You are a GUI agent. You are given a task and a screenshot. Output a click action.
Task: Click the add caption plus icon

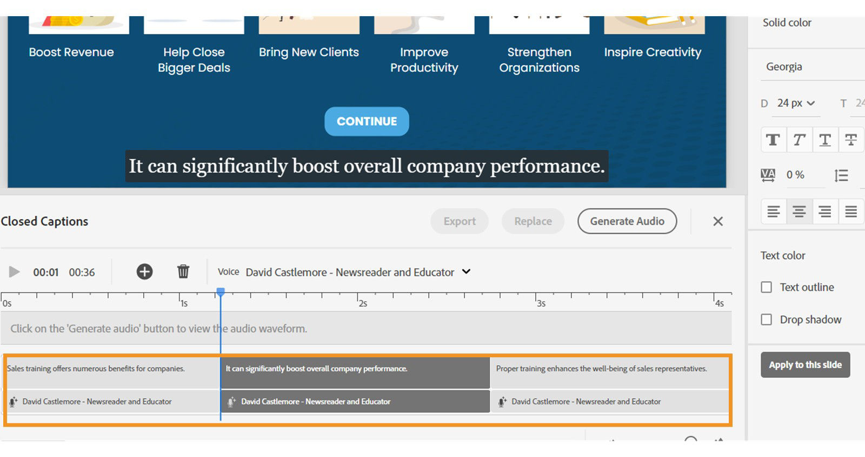click(x=144, y=271)
